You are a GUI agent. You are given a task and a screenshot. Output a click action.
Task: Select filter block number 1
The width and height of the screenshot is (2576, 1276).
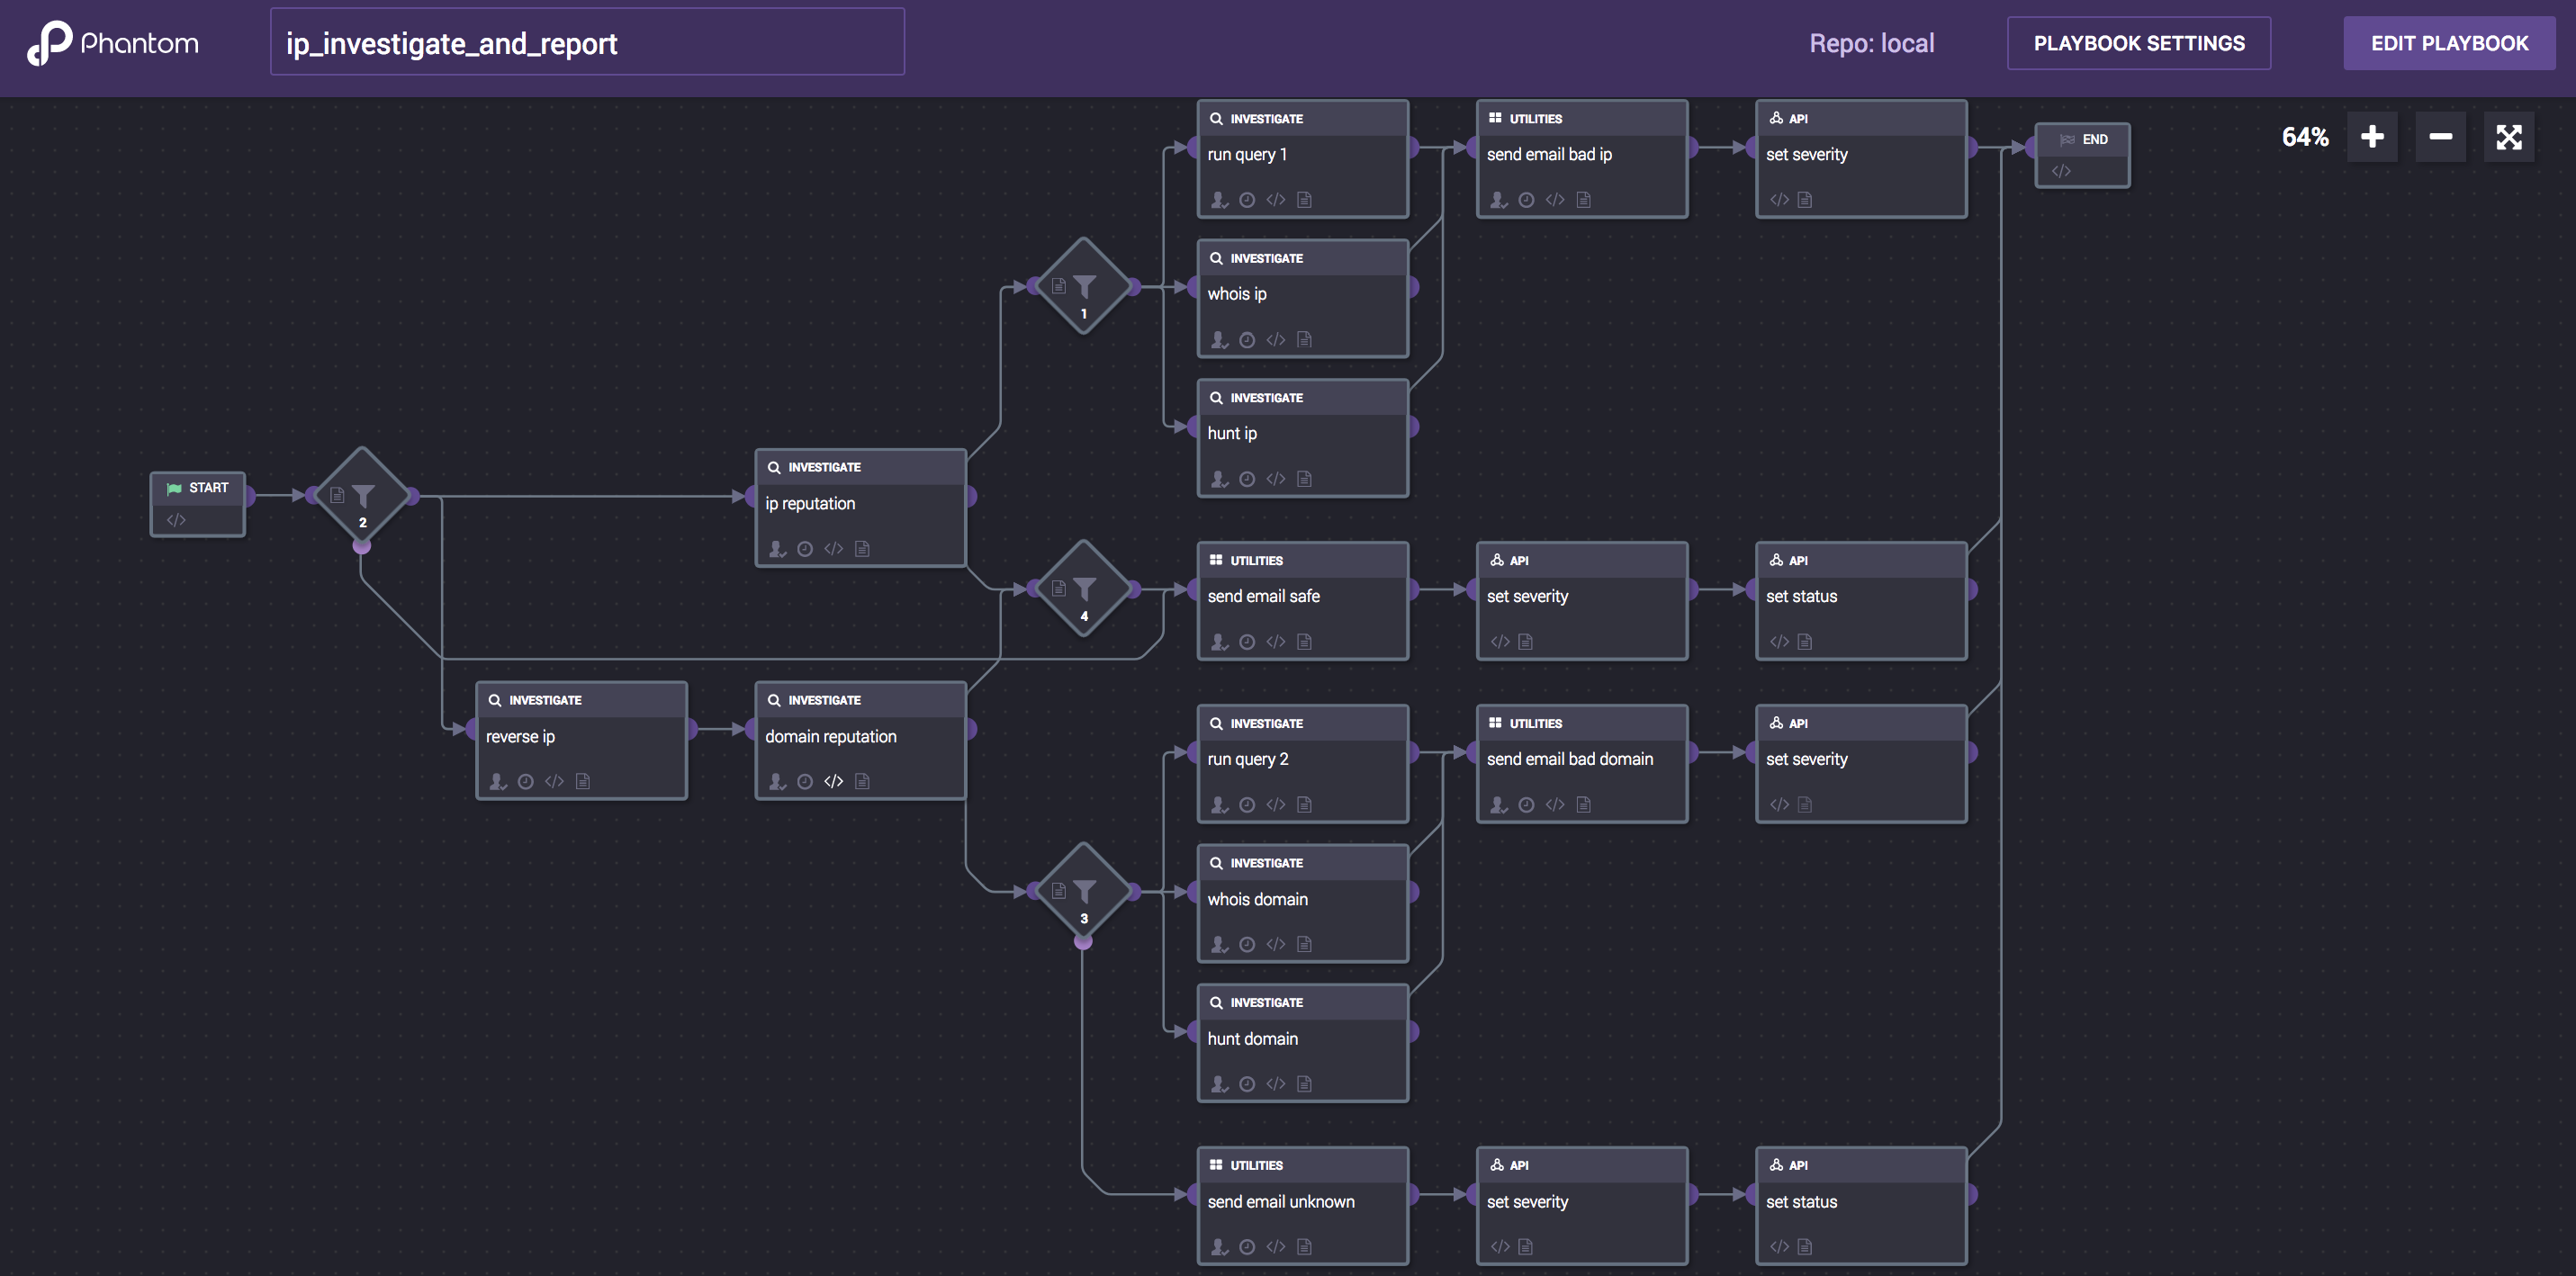1084,287
